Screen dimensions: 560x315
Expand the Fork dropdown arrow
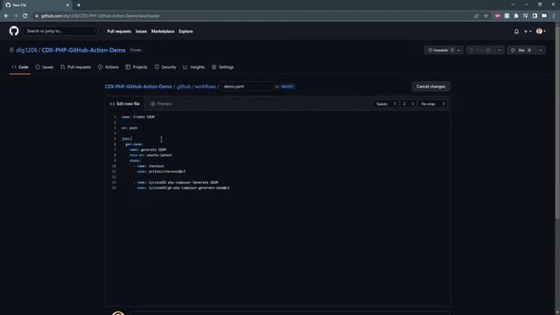point(500,51)
